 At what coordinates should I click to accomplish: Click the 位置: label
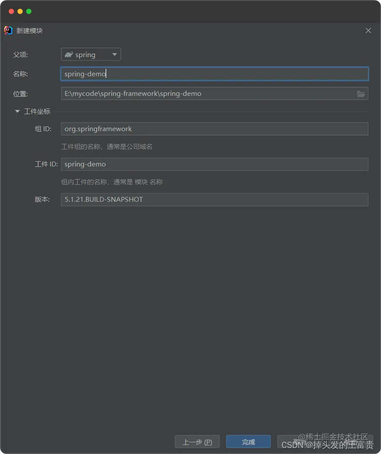pyautogui.click(x=20, y=94)
